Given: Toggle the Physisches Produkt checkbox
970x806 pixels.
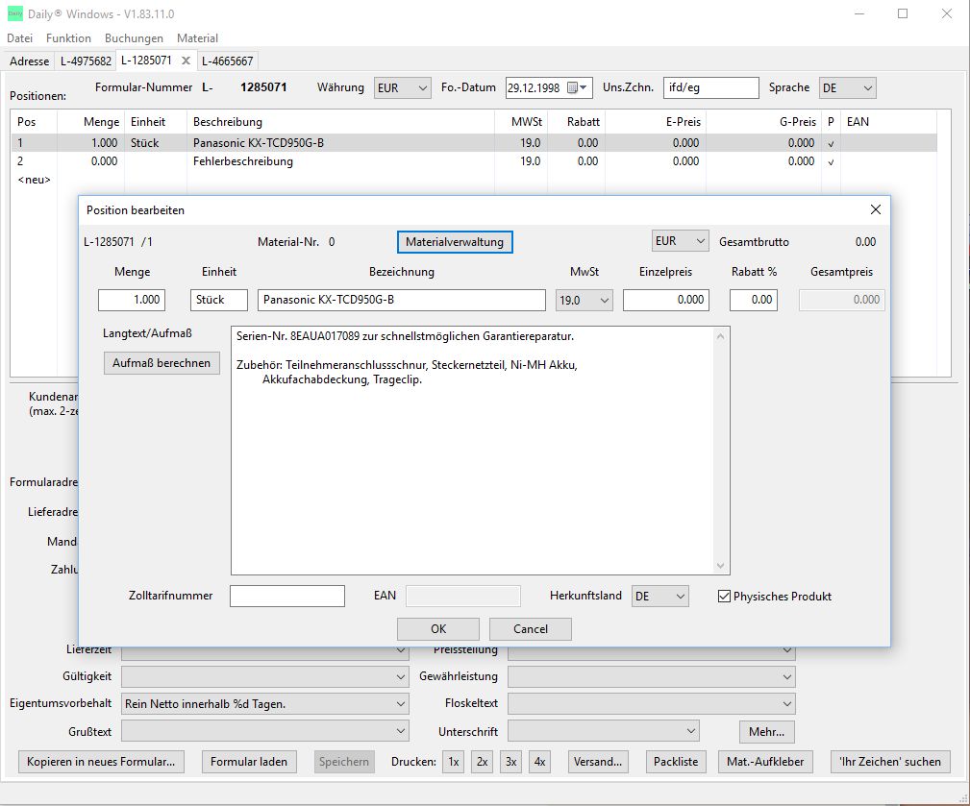Looking at the screenshot, I should pyautogui.click(x=725, y=597).
